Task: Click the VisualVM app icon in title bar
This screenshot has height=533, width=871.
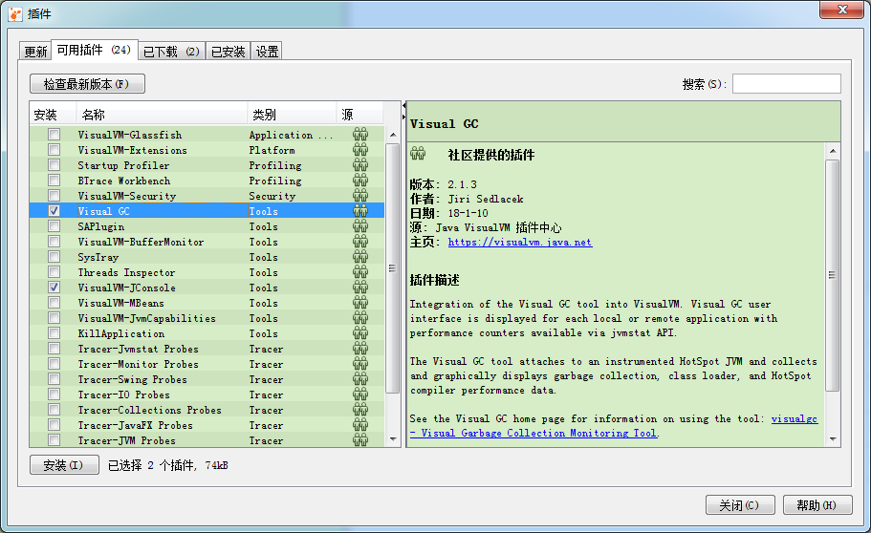Action: (x=15, y=14)
